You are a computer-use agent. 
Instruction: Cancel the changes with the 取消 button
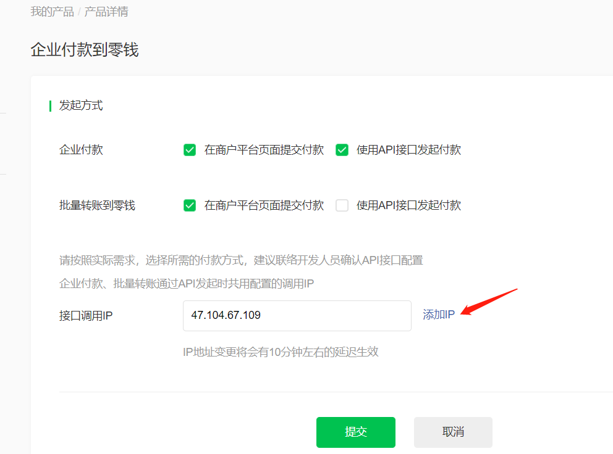453,432
